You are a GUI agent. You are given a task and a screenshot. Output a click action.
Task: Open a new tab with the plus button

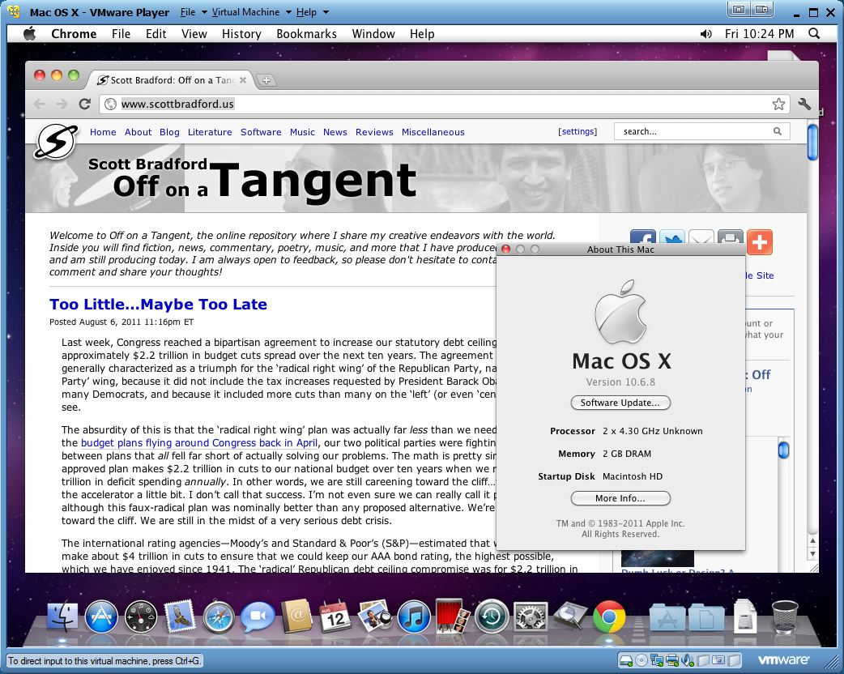point(266,80)
